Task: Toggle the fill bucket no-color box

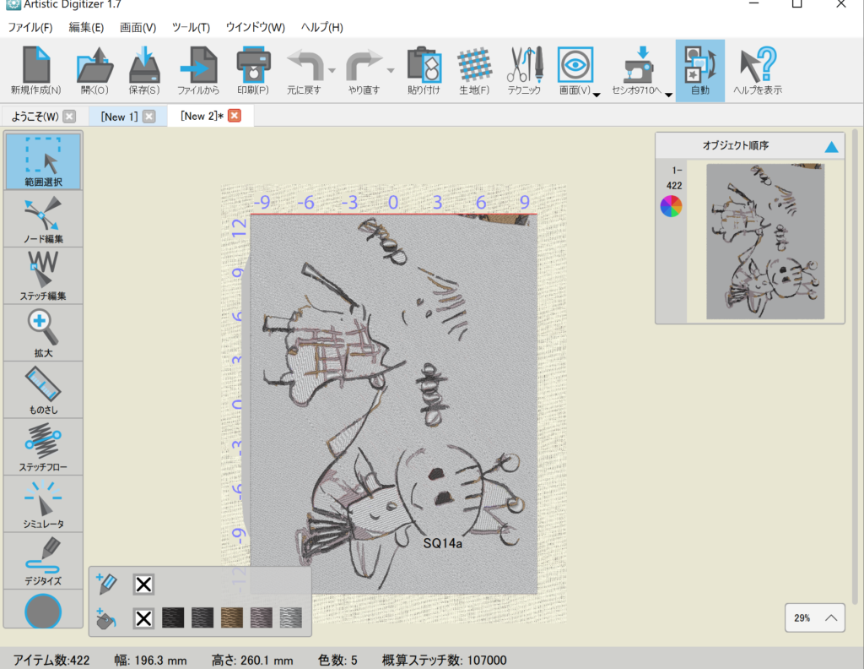Action: tap(143, 618)
